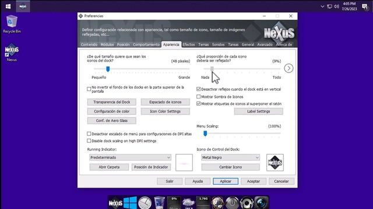Click the 'Label Settings' button

click(259, 111)
